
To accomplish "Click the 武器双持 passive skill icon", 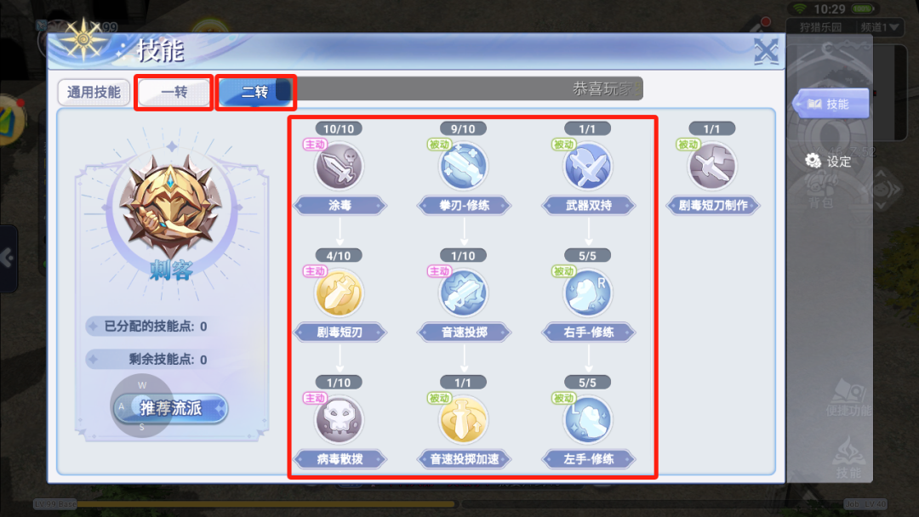I will (587, 167).
